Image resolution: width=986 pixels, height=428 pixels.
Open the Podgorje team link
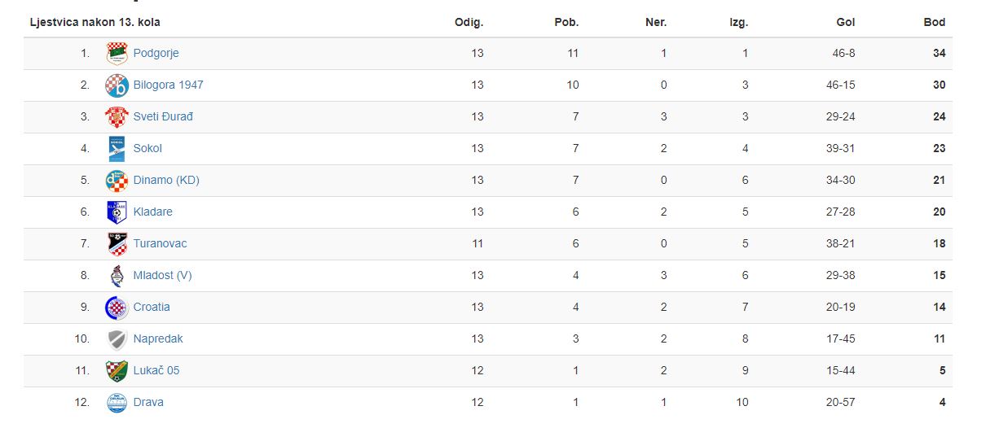click(156, 53)
